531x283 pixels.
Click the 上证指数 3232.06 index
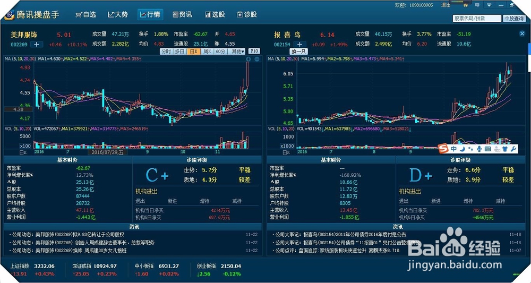pyautogui.click(x=32, y=270)
